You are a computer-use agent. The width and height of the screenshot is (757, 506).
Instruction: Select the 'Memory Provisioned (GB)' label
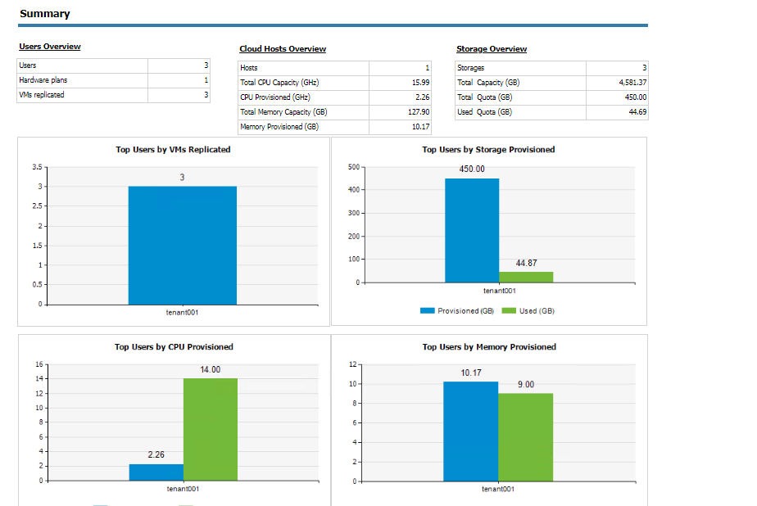coord(279,126)
